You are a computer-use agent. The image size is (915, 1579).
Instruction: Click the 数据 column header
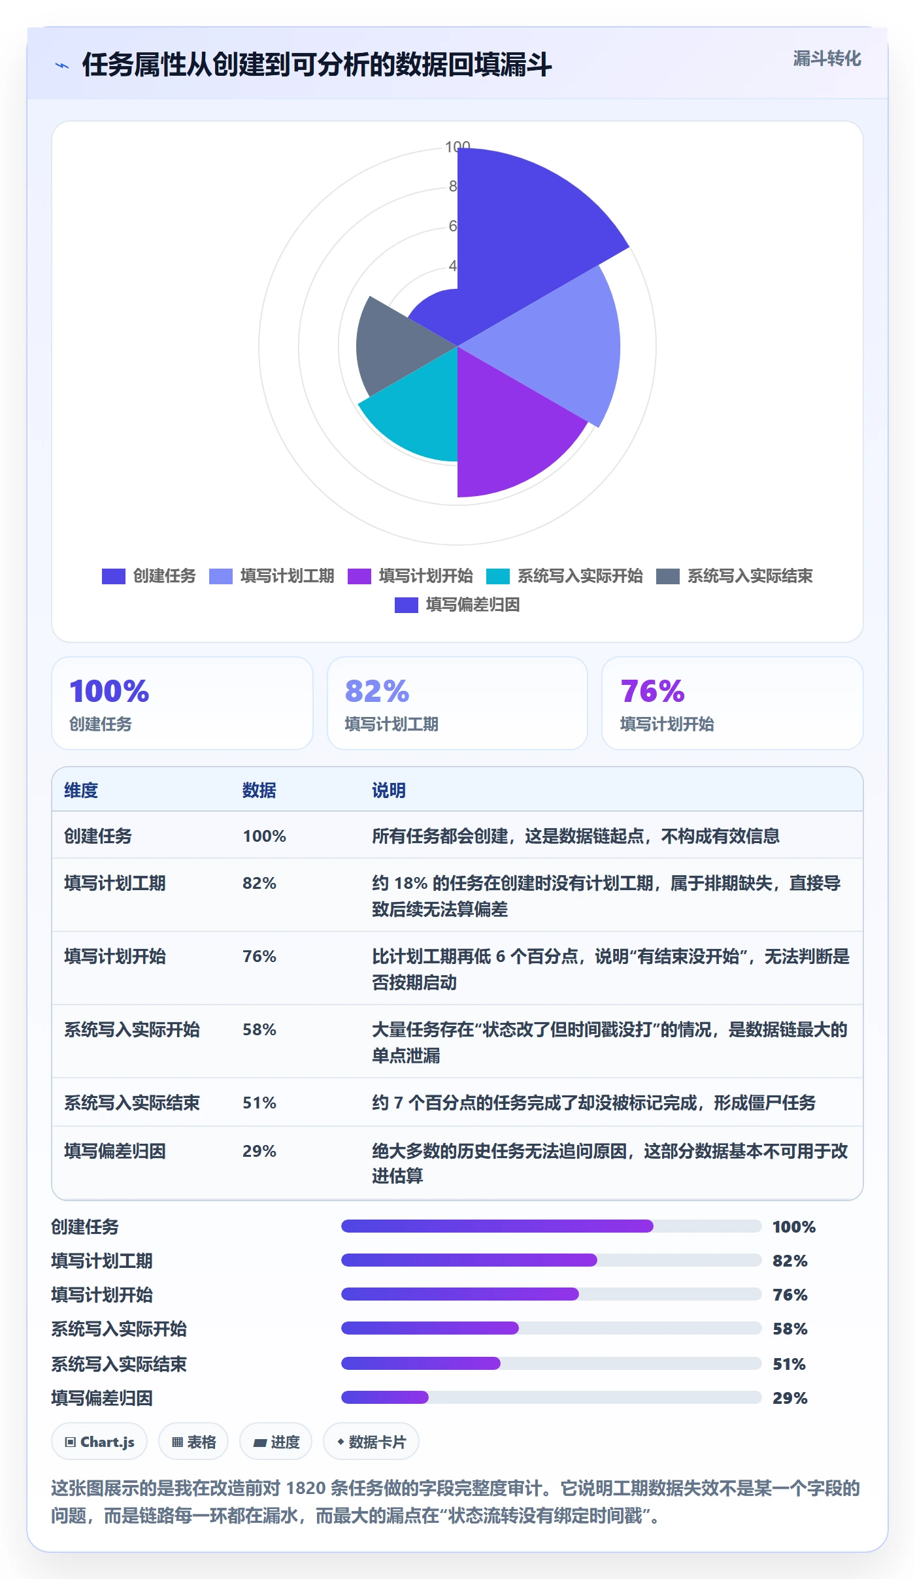pos(259,791)
